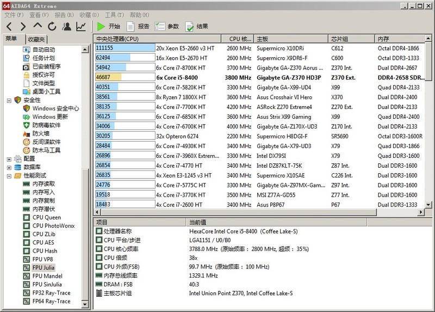Click the CPU ZLib benchmark icon
This screenshot has height=312, width=435.
pyautogui.click(x=26, y=234)
